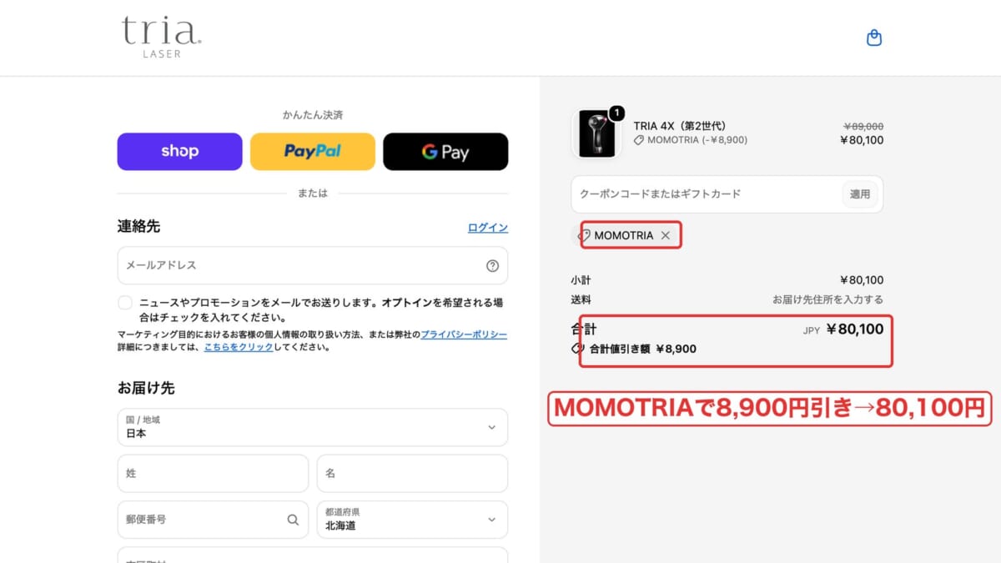Click the JPY ¥80,100 total amount
This screenshot has height=563, width=1001.
point(843,329)
